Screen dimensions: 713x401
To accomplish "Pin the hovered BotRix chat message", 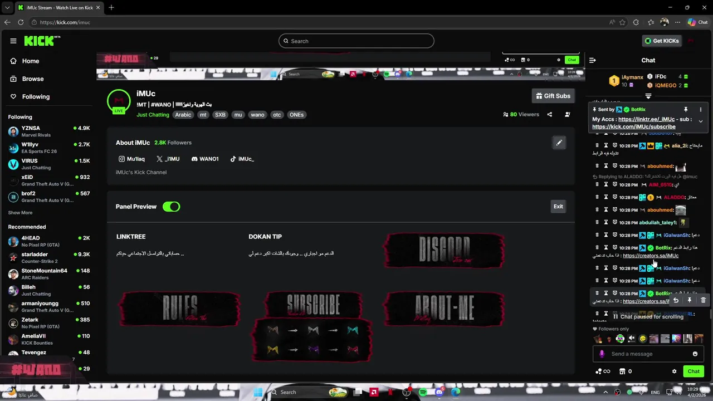I will [689, 301].
